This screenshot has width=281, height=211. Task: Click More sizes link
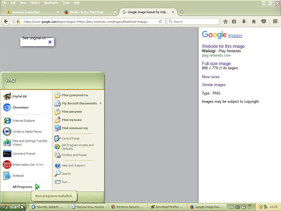[x=210, y=77]
